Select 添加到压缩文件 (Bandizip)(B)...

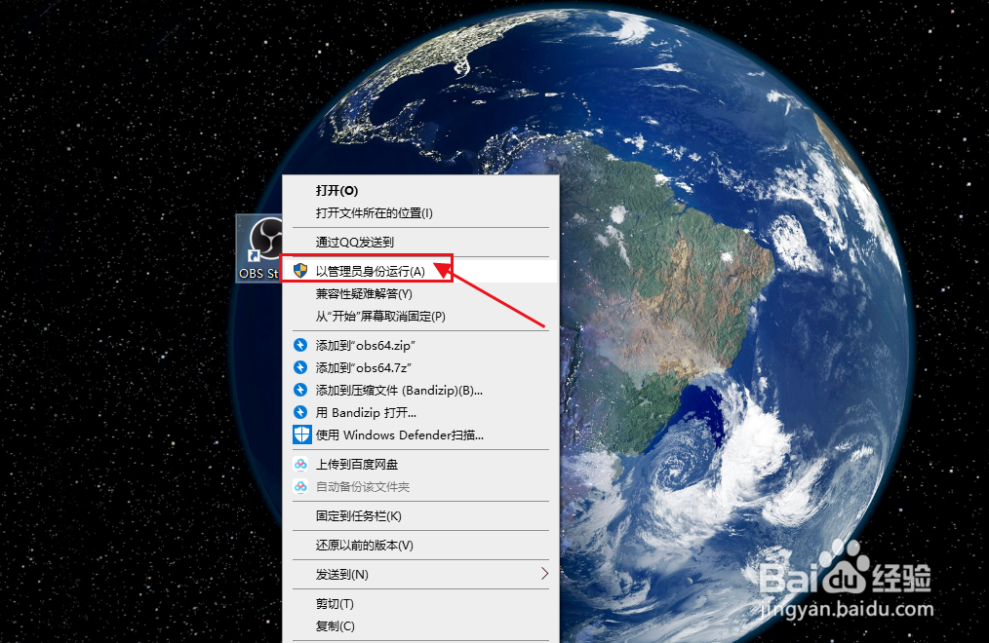click(x=420, y=390)
